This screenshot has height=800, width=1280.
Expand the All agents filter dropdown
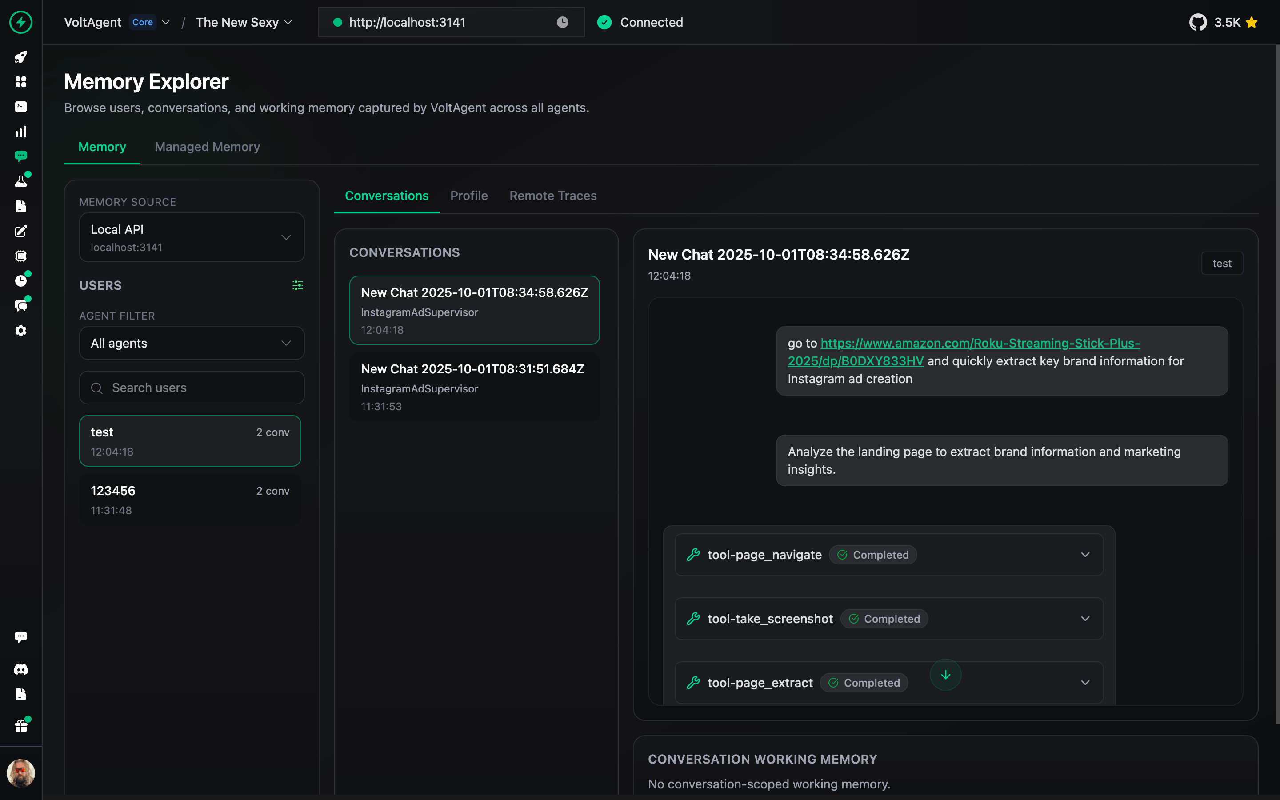coord(192,343)
